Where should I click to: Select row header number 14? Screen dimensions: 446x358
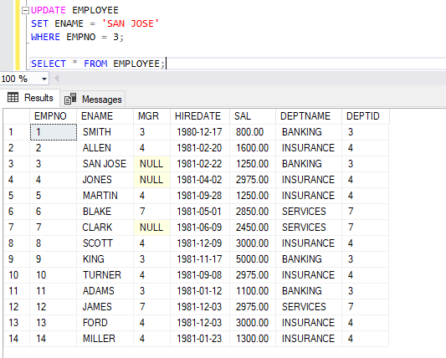click(17, 339)
